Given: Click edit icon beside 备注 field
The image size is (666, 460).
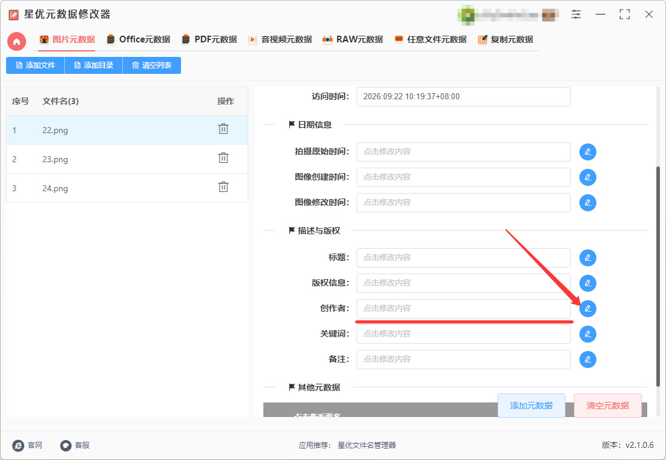Looking at the screenshot, I should 588,360.
